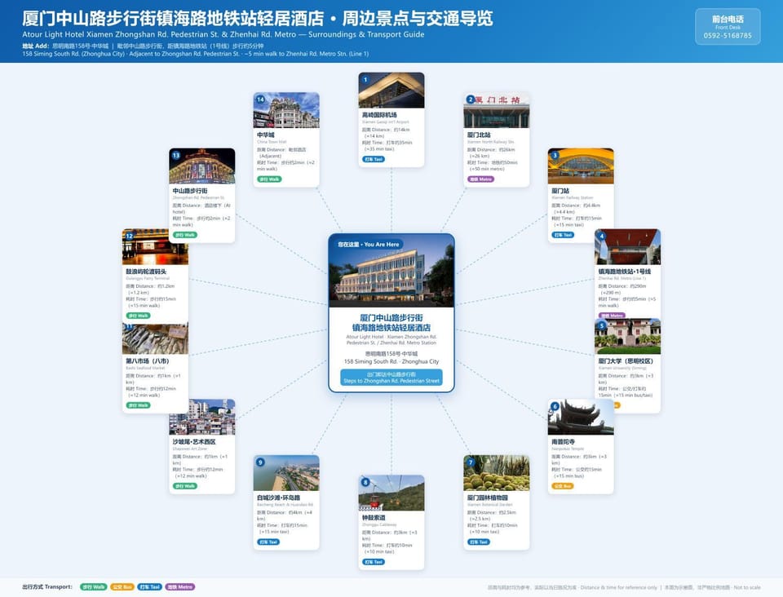783x597 pixels.
Task: Click the Front Desk phone number box
Action: [728, 27]
